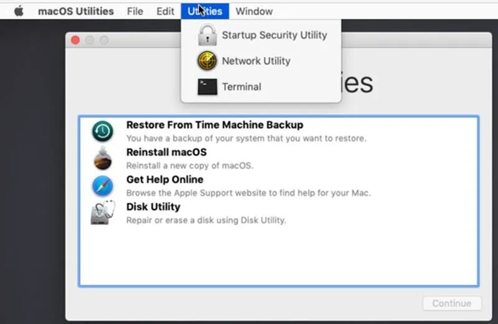Open the Window menu

[254, 11]
